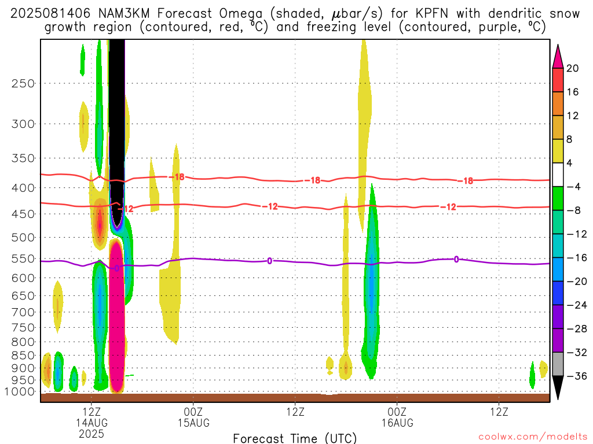The image size is (593, 444).
Task: Click the 600 pressure level label
Action: (x=23, y=278)
